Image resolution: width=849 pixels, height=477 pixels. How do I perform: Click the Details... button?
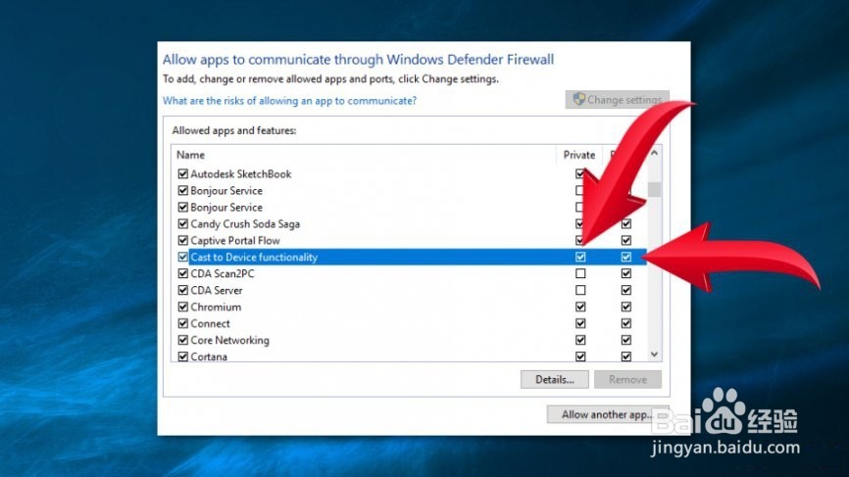[555, 380]
